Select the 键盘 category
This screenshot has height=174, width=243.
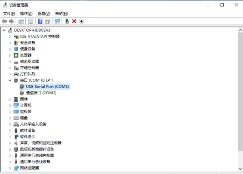click(24, 118)
